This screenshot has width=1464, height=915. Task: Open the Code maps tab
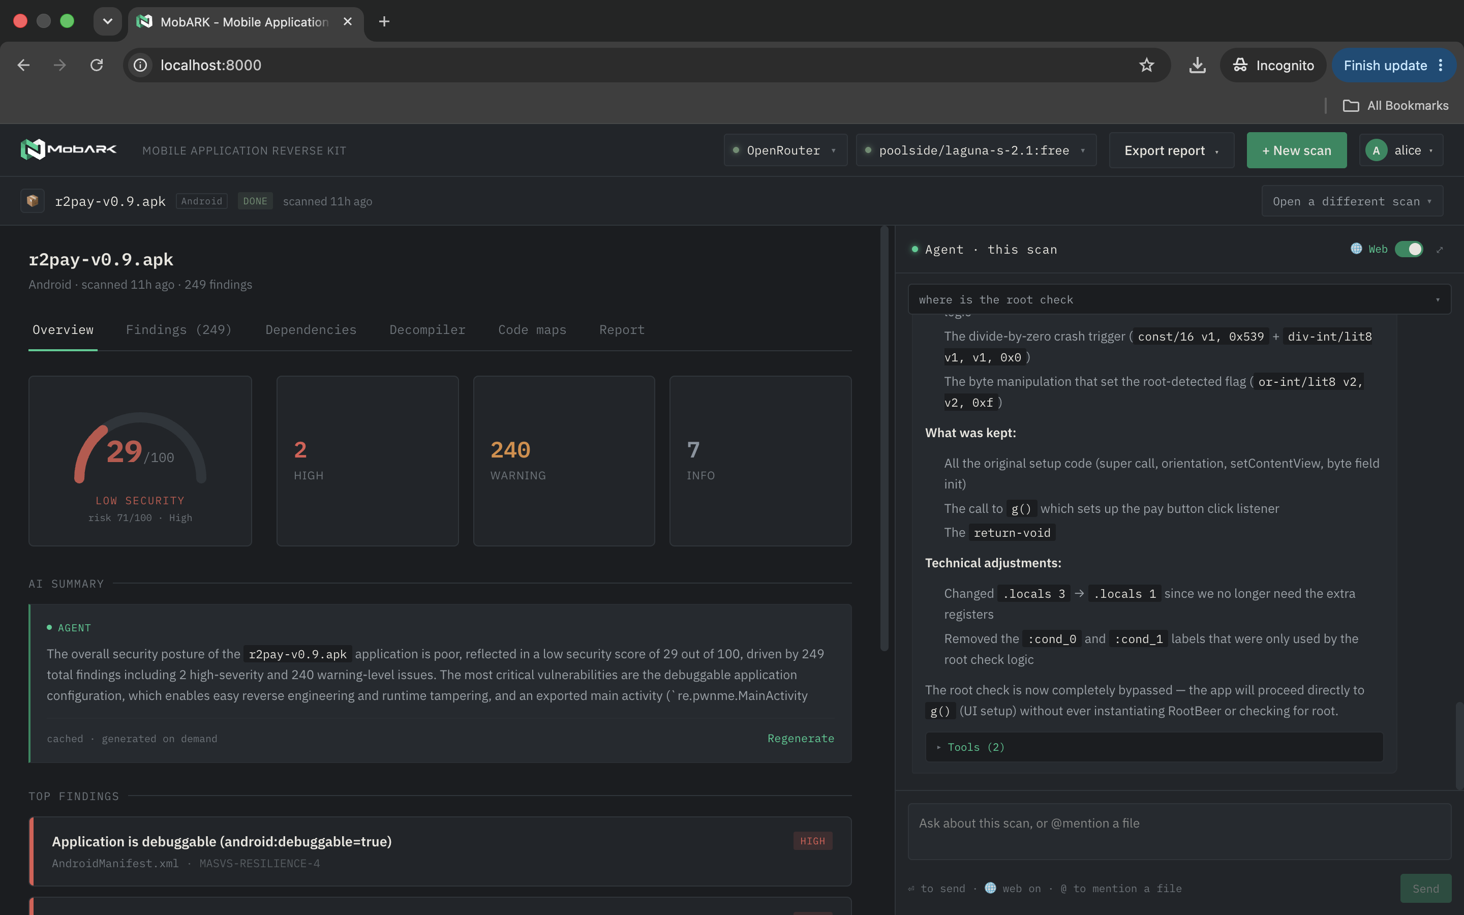[532, 330]
